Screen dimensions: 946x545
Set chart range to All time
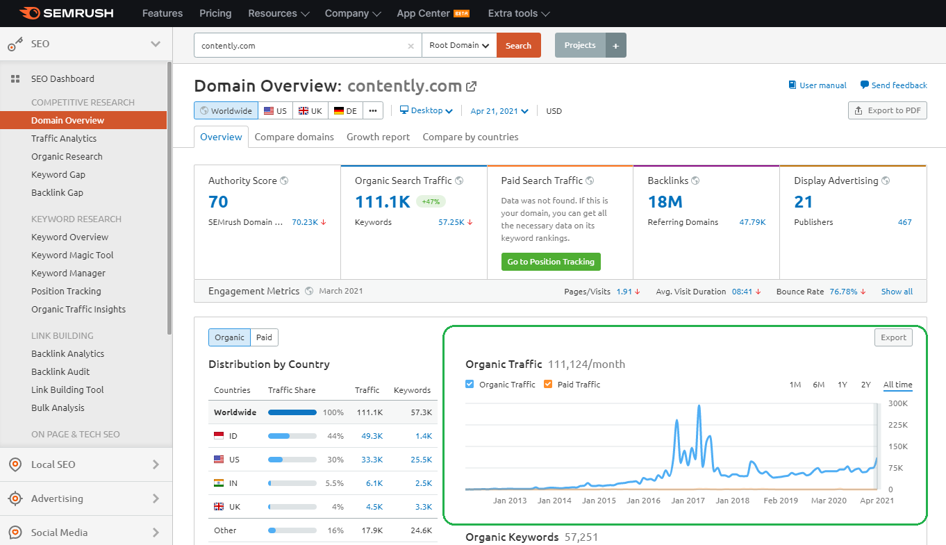(898, 385)
